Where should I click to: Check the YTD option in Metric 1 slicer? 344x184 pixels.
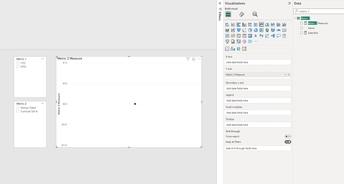click(18, 63)
